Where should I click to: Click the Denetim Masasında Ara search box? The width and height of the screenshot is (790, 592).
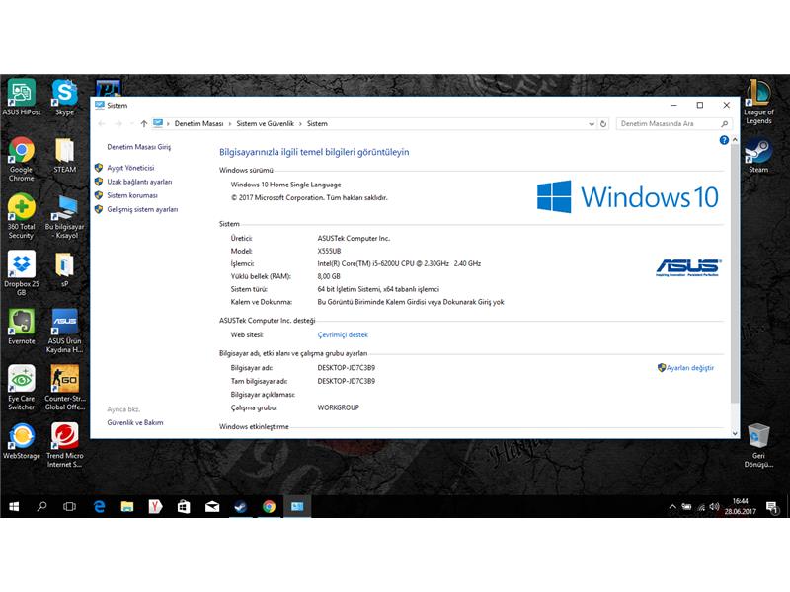674,124
